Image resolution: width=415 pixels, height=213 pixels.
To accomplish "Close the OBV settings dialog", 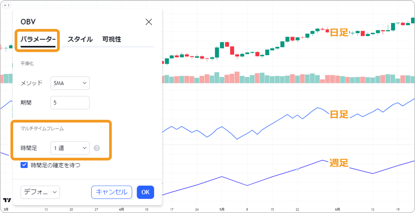I will (149, 22).
